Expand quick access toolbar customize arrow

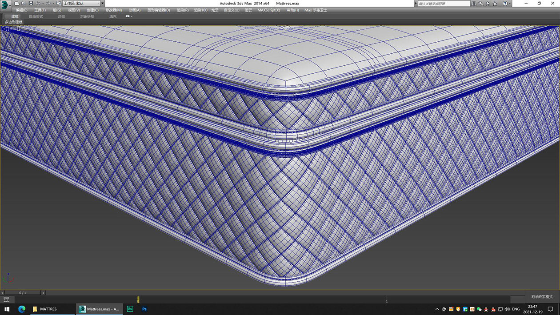(103, 4)
